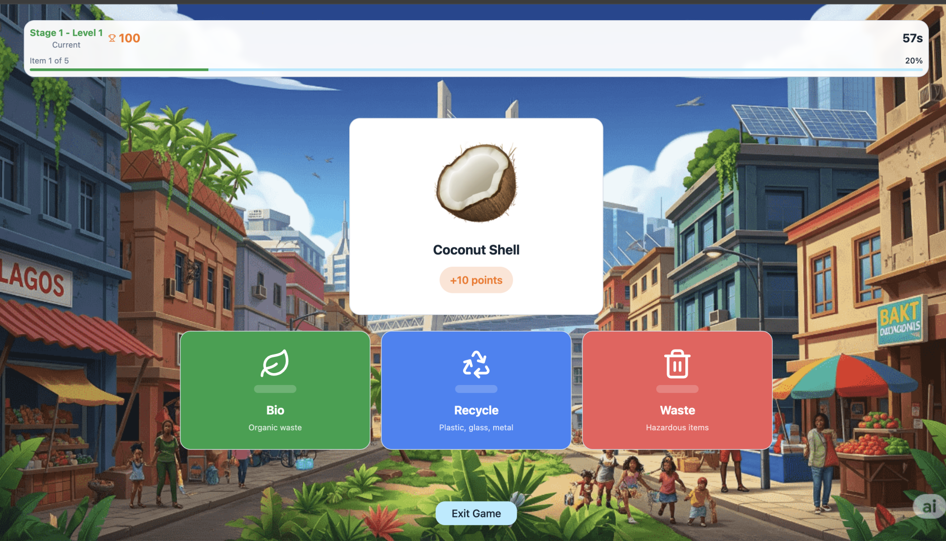The height and width of the screenshot is (541, 946).
Task: Click the trash can icon on Waste
Action: coord(677,364)
